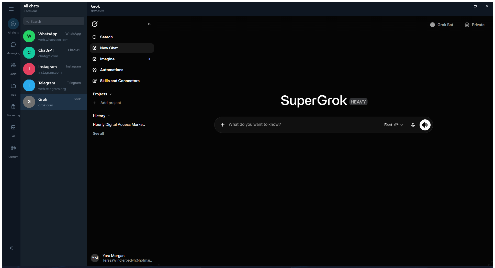Click the ChatGPT avatar C
The height and width of the screenshot is (268, 495).
(29, 53)
